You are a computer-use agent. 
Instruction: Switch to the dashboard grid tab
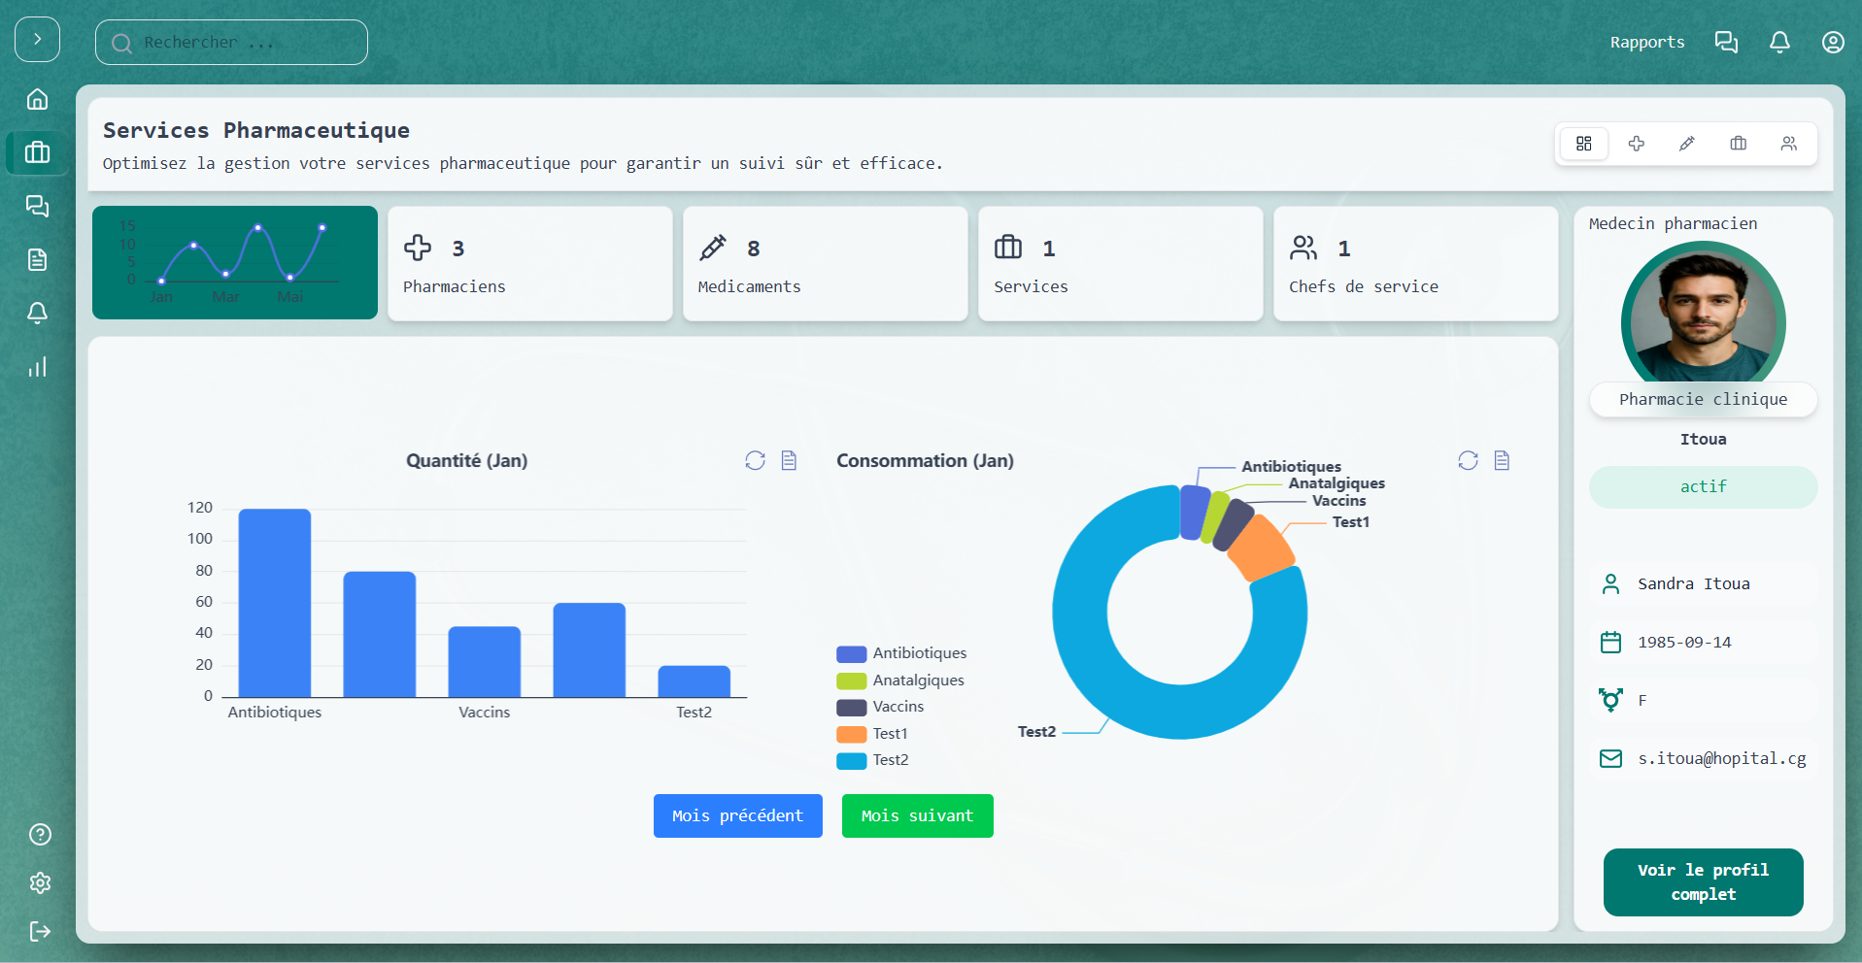click(1584, 144)
